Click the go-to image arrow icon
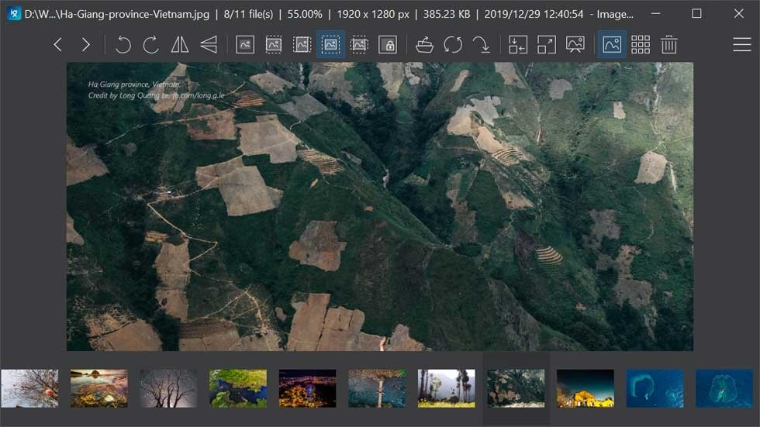This screenshot has height=427, width=760. [482, 45]
